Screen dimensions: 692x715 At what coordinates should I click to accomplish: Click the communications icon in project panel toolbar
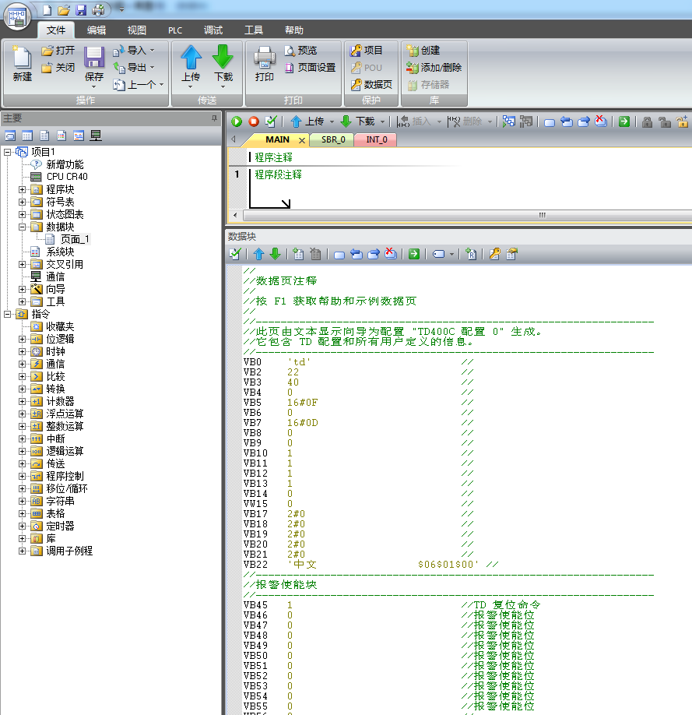pos(96,136)
